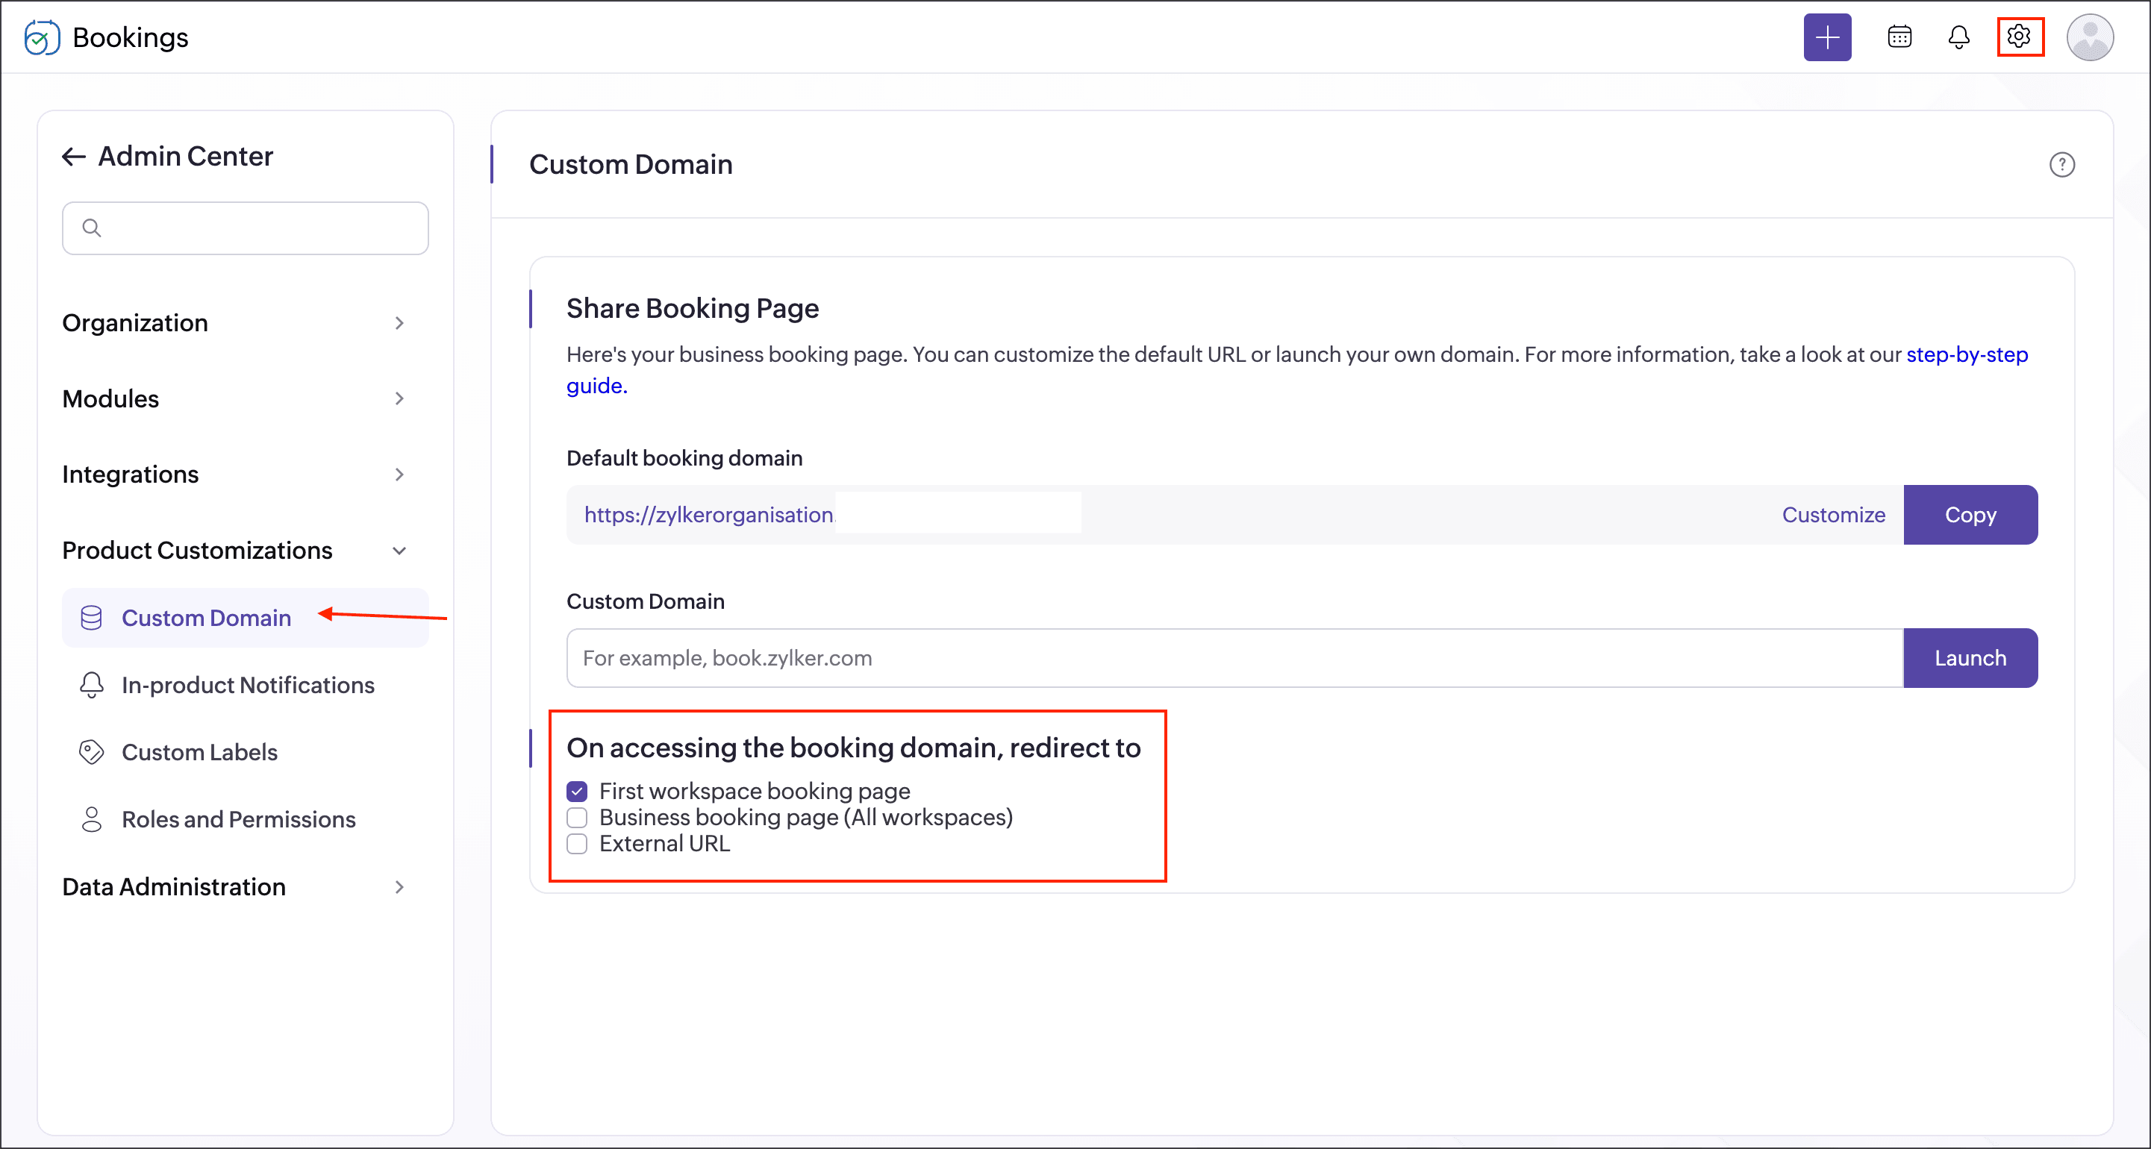The height and width of the screenshot is (1149, 2151).
Task: Click the settings gear icon
Action: tap(2019, 37)
